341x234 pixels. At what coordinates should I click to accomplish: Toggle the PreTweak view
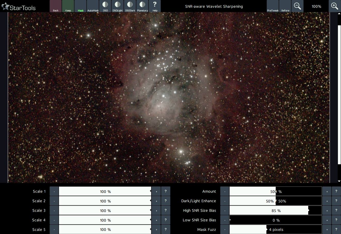click(x=273, y=6)
